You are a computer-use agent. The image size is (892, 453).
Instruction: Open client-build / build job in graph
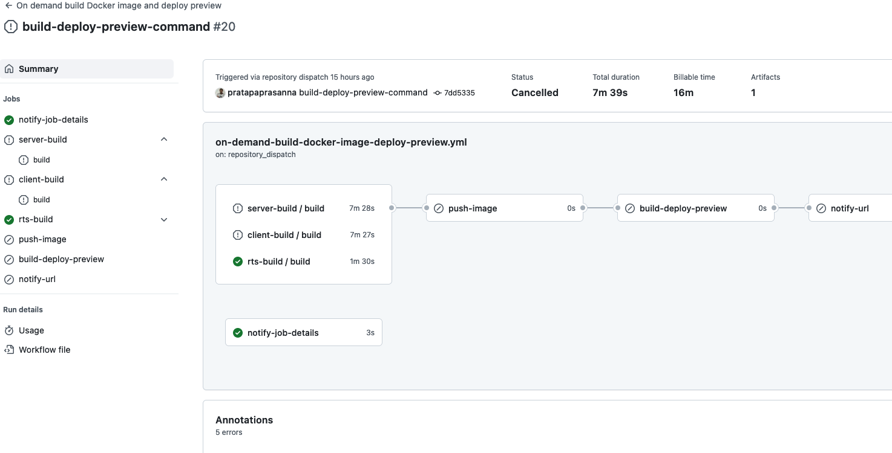(x=284, y=235)
